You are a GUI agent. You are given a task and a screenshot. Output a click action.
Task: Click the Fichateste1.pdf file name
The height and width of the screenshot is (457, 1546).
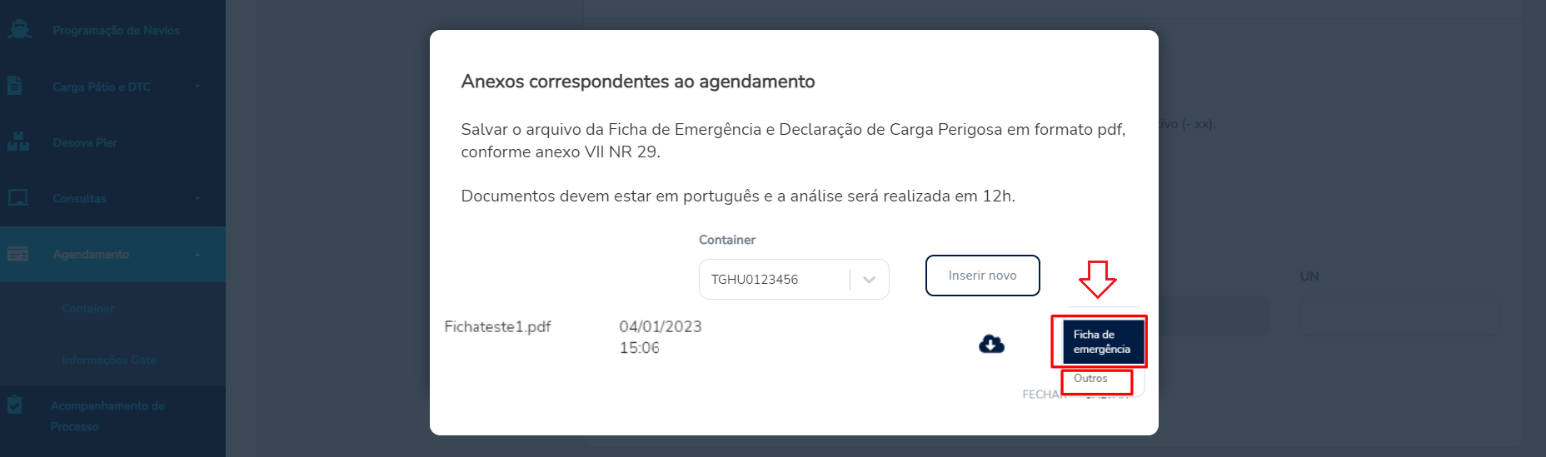tap(497, 326)
